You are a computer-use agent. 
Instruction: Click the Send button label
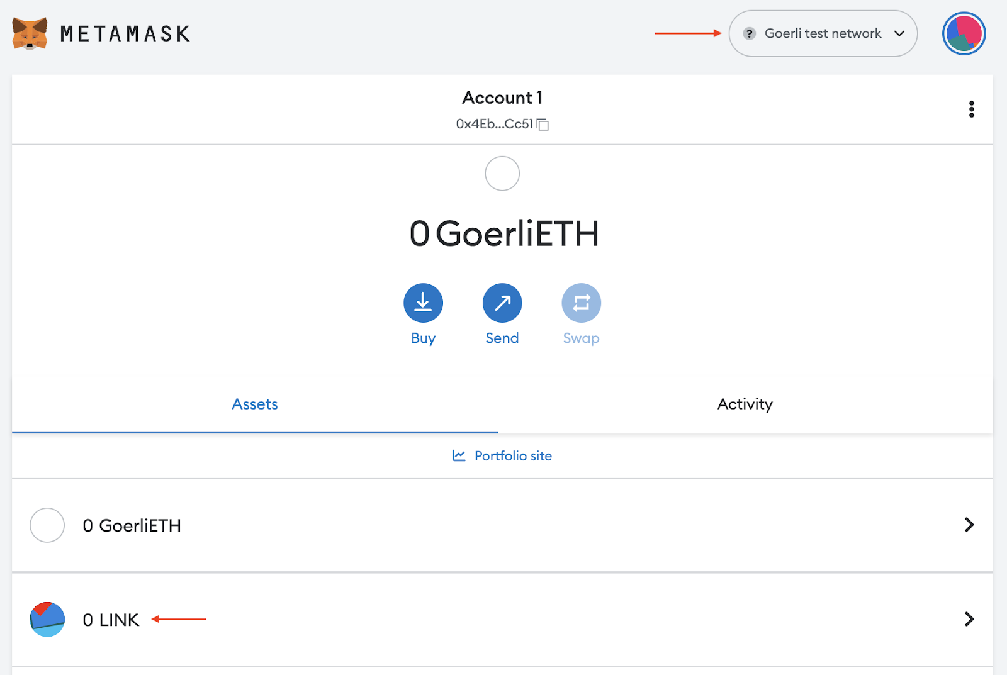(502, 338)
